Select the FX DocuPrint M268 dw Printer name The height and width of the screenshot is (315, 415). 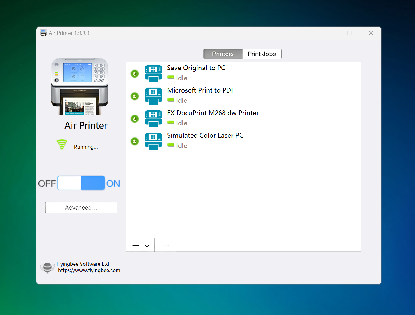pos(213,113)
